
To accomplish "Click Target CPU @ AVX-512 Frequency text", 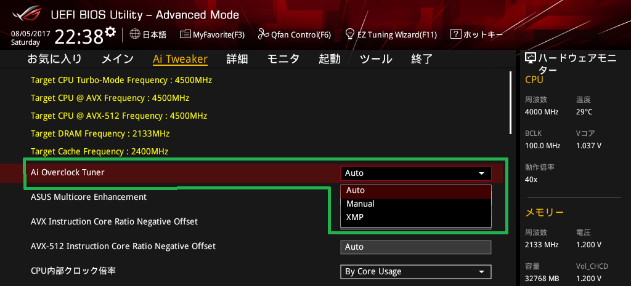I will (x=119, y=116).
